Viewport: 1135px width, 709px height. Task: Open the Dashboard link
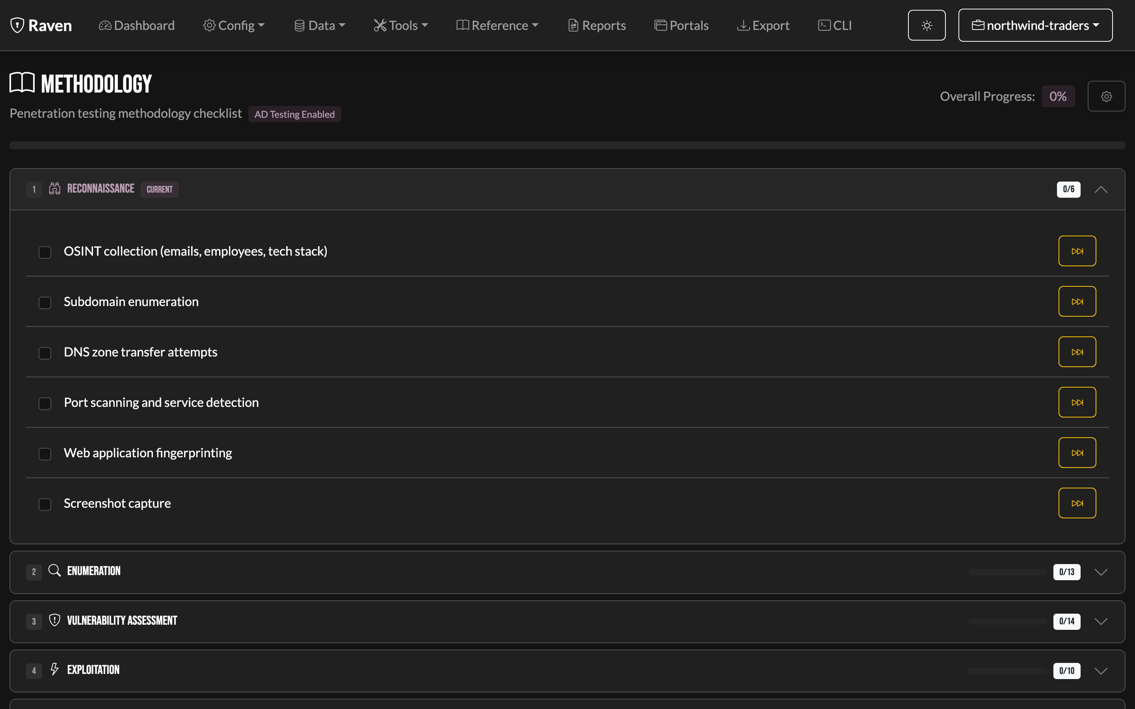pyautogui.click(x=136, y=25)
